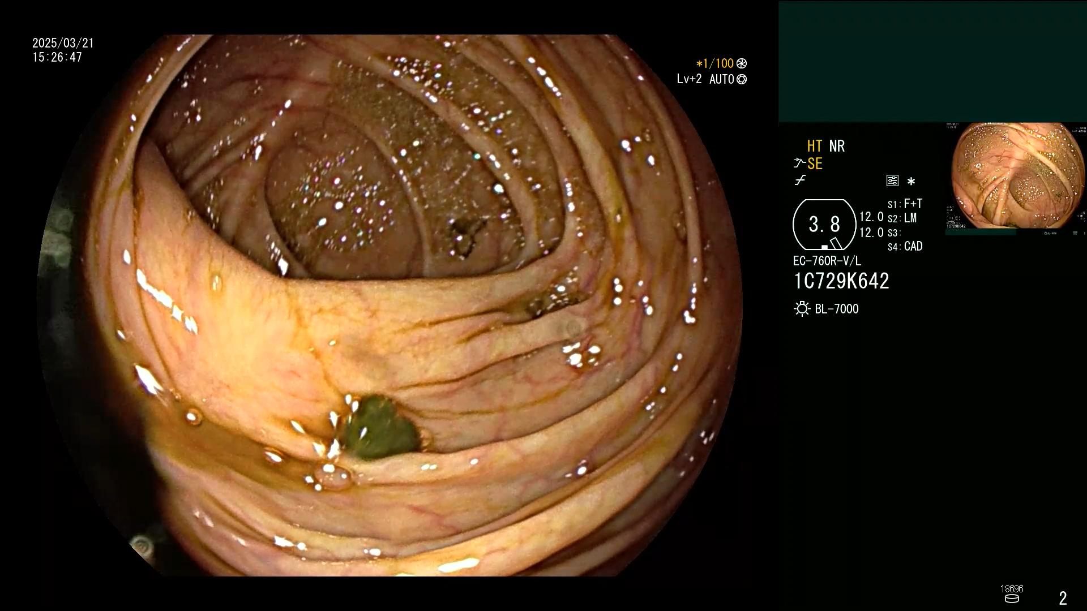
Task: Click the upper 12.0 diameter value
Action: click(x=871, y=217)
